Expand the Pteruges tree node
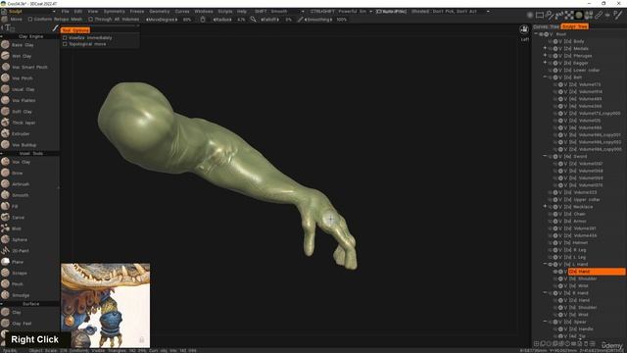 (x=545, y=56)
